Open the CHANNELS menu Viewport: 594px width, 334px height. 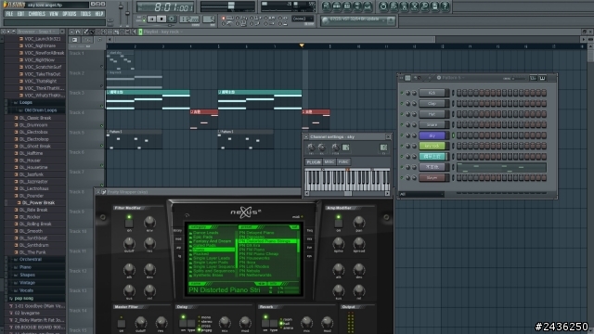pyautogui.click(x=37, y=14)
